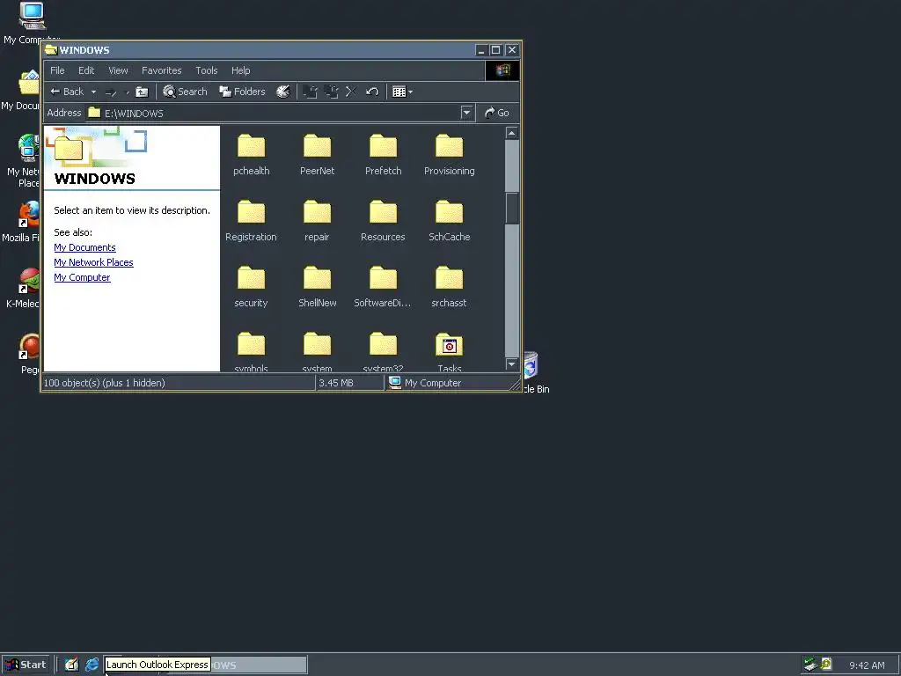Select the PeerNet folder
Image resolution: width=901 pixels, height=676 pixels.
click(317, 155)
